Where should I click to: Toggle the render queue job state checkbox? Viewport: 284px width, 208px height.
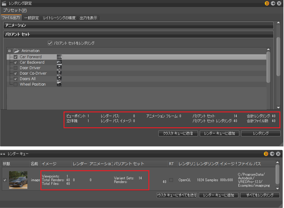coord(5,180)
